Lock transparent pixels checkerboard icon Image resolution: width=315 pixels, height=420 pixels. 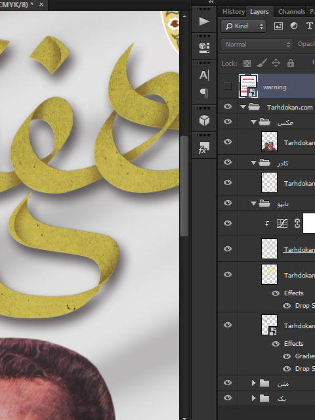pyautogui.click(x=247, y=63)
